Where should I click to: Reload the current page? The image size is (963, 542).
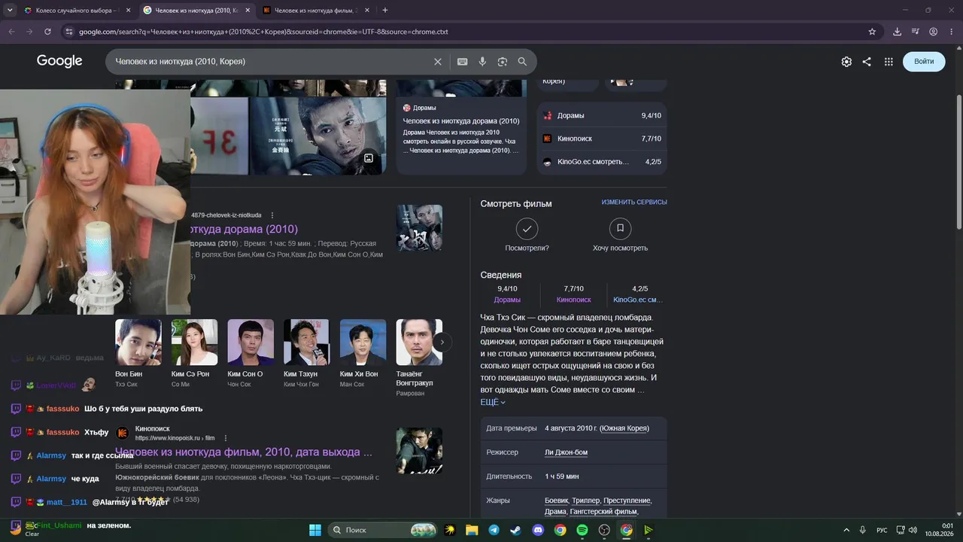click(x=48, y=32)
